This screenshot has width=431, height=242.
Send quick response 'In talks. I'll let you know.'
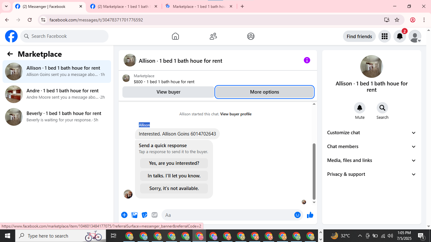pyautogui.click(x=174, y=176)
